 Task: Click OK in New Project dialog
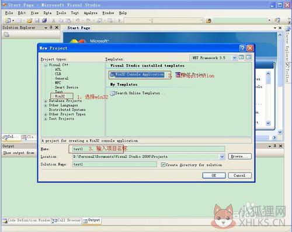(214, 175)
